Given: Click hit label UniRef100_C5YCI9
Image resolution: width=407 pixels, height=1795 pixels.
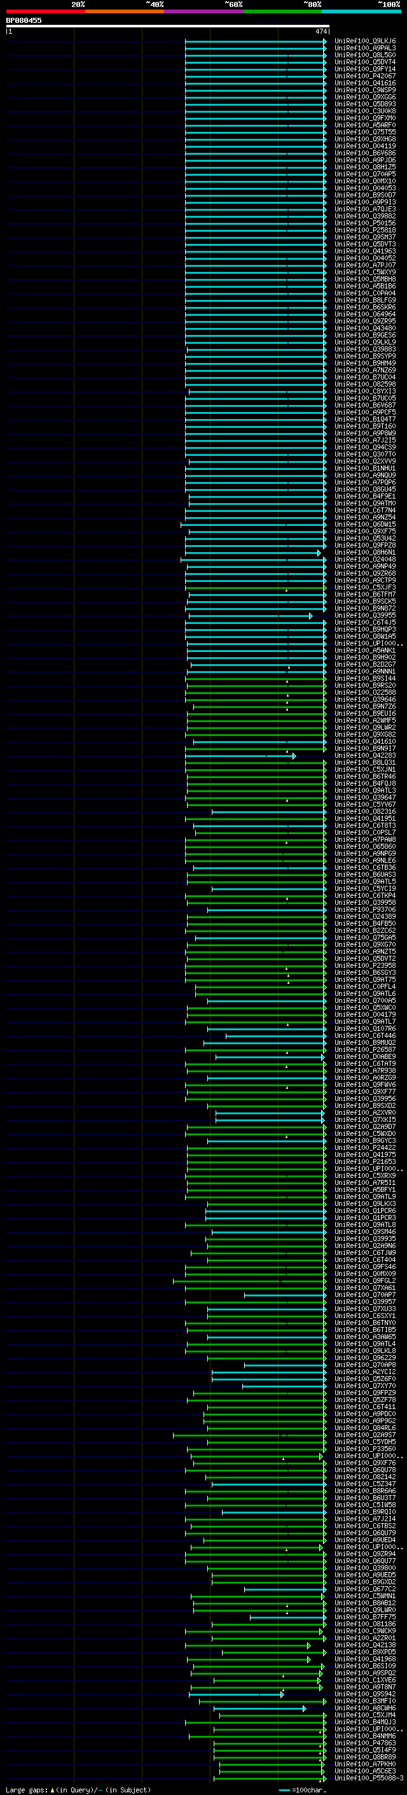Looking at the screenshot, I should click(x=365, y=888).
